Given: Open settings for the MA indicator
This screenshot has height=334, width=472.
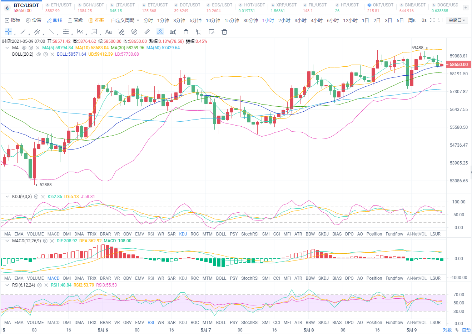Looking at the screenshot, I should point(31,48).
